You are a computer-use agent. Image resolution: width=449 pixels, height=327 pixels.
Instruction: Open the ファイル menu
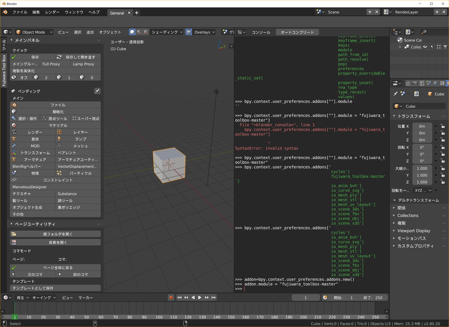[x=20, y=12]
